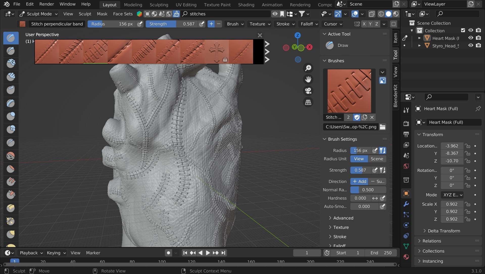485x274 pixels.
Task: Click the Texture Paint workspace tab
Action: (217, 4)
